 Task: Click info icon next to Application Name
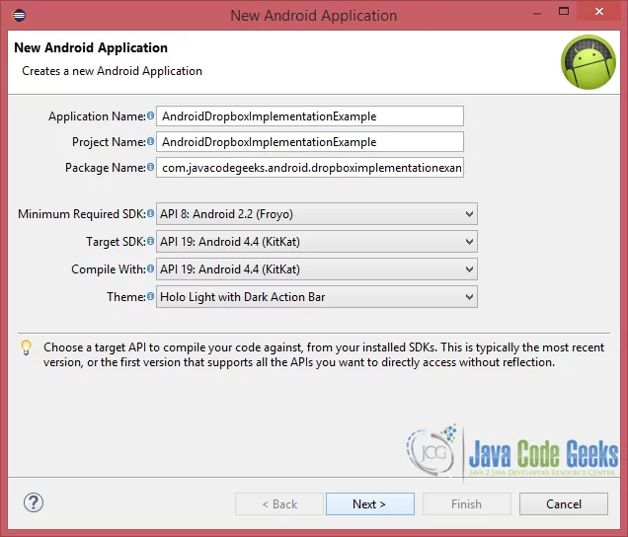150,115
